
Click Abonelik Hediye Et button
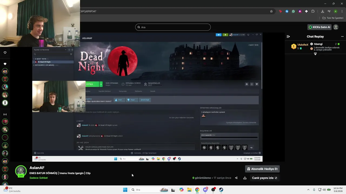[262, 169]
